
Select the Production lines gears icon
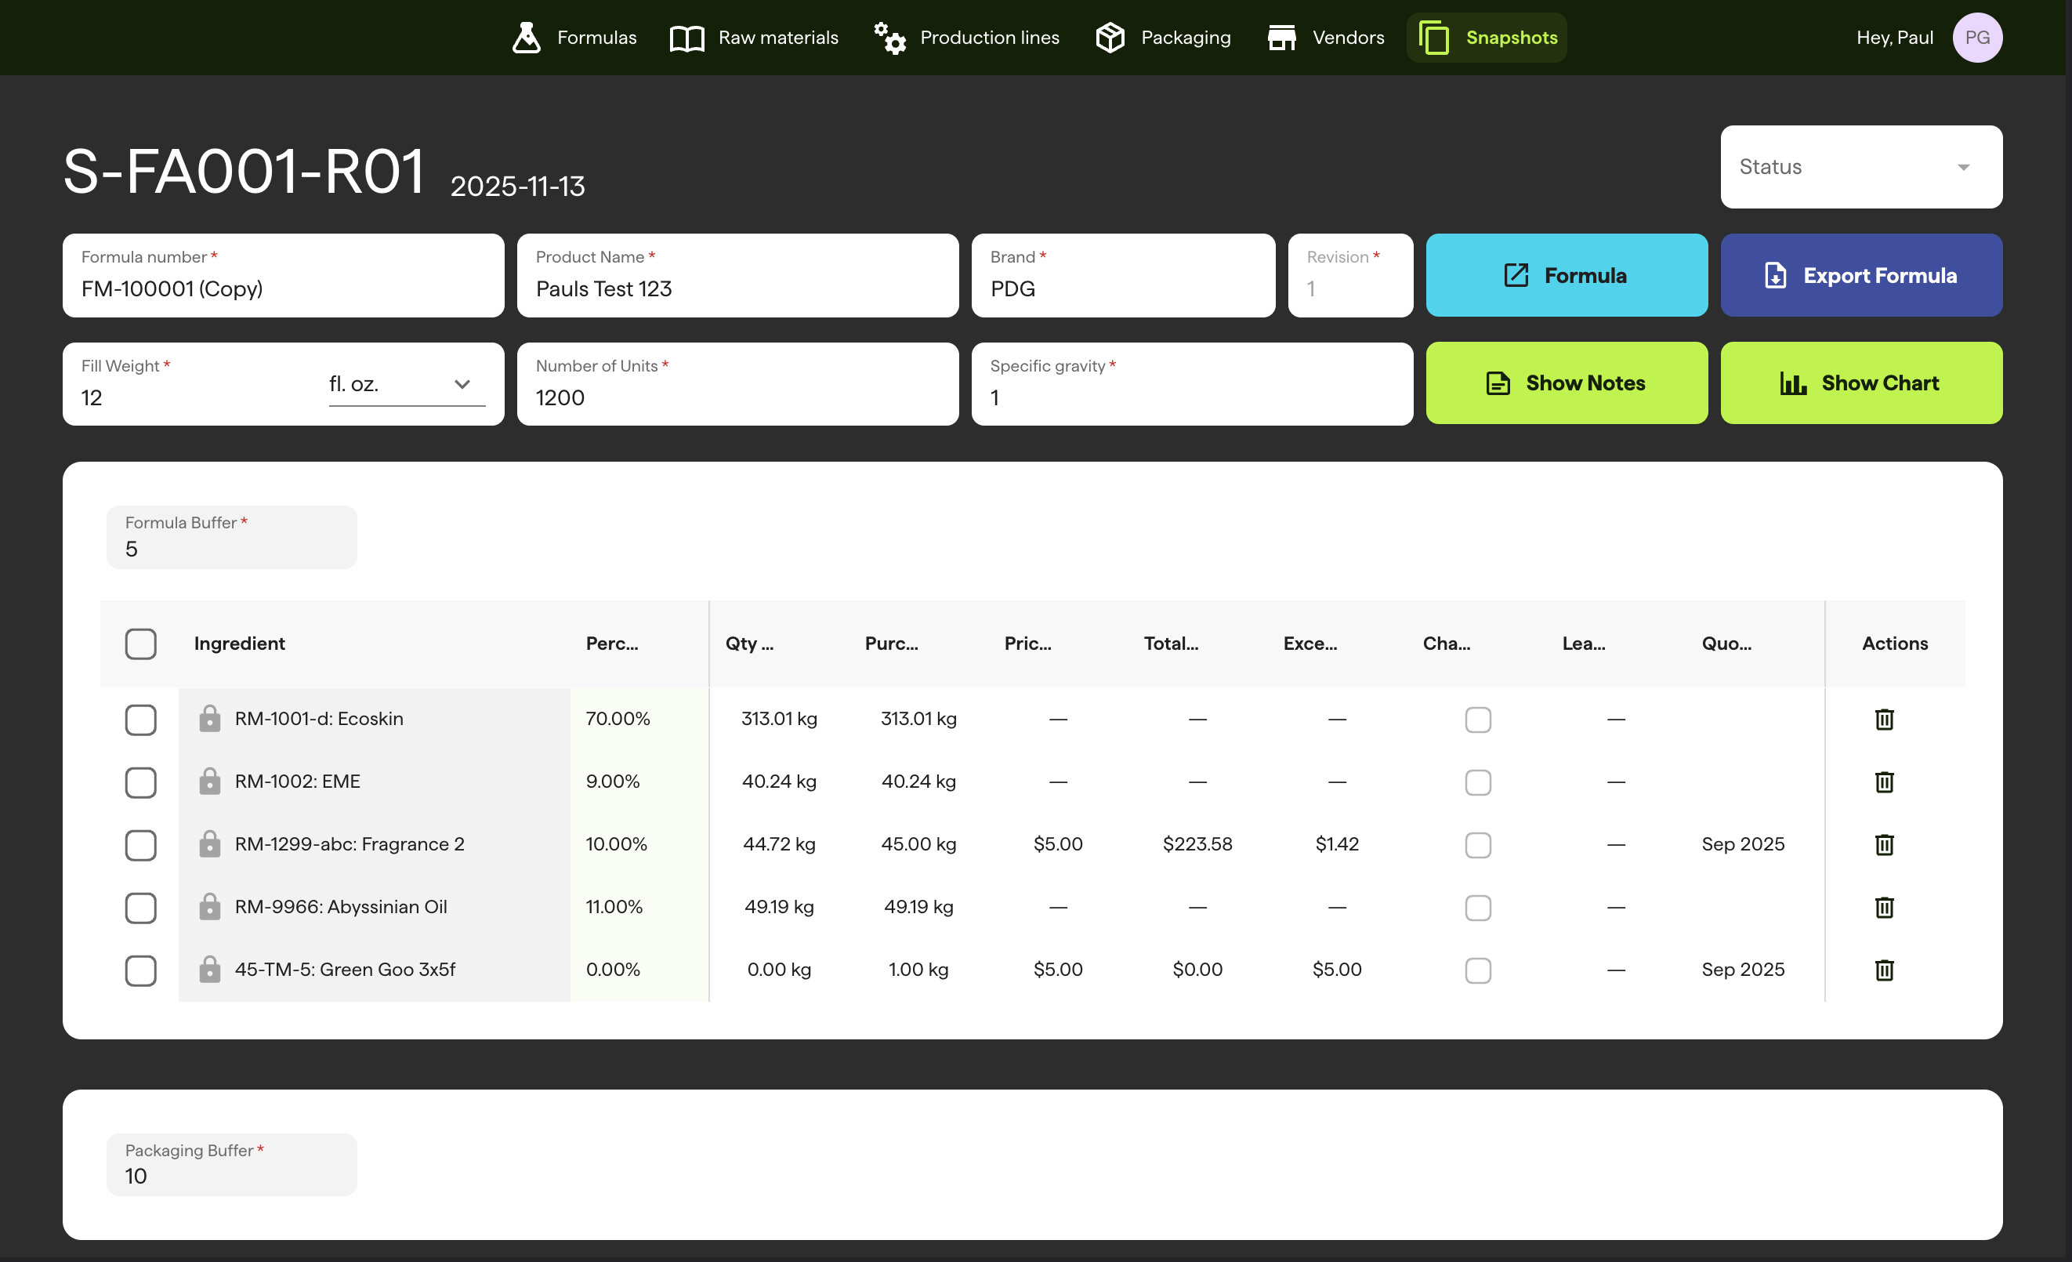(x=889, y=37)
